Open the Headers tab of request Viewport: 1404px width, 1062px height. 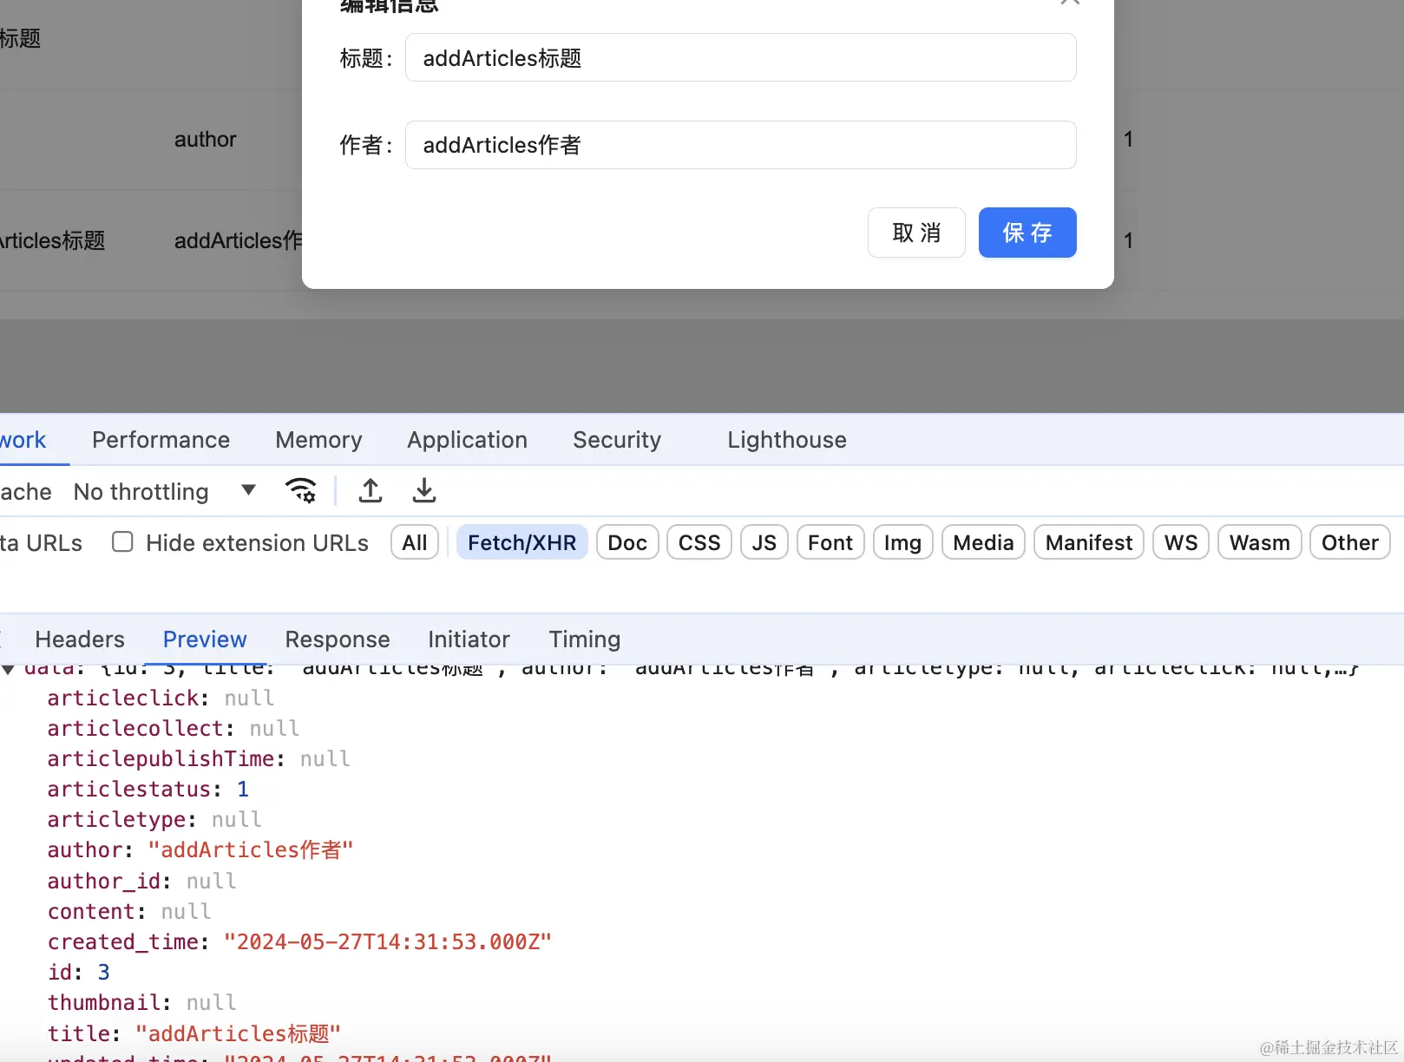click(x=80, y=639)
